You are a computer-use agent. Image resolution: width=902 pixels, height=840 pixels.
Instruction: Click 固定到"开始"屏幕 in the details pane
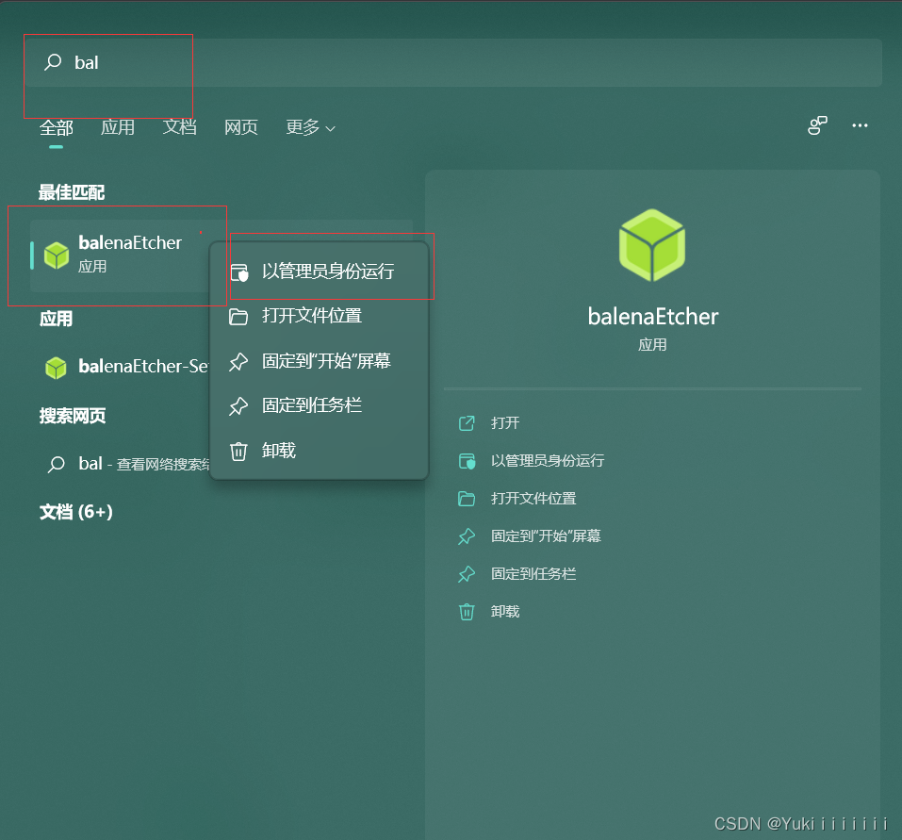pos(546,536)
